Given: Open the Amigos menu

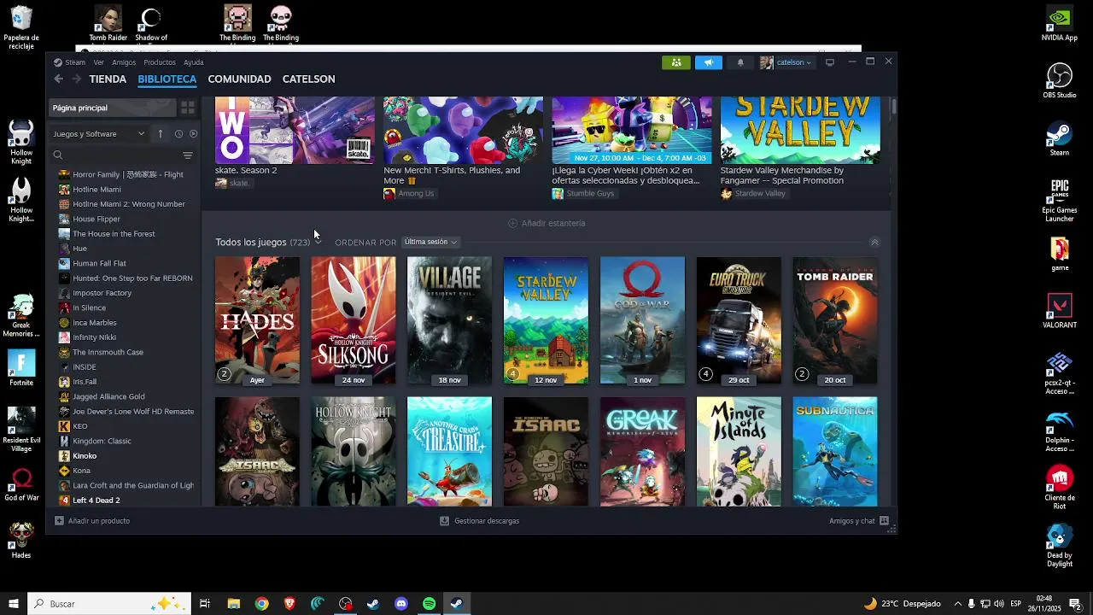Looking at the screenshot, I should pos(124,62).
